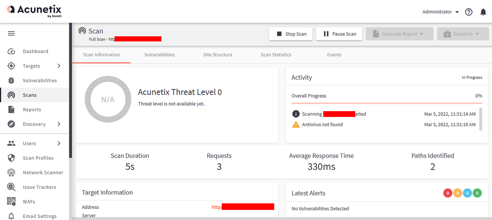
Task: Click the Scan Profiles shield icon
Action: tap(11, 158)
